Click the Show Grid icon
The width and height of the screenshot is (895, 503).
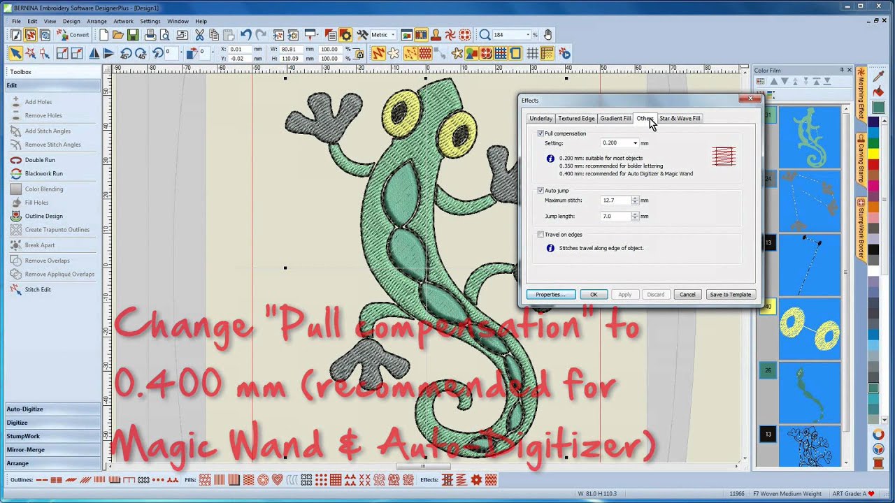click(x=533, y=53)
